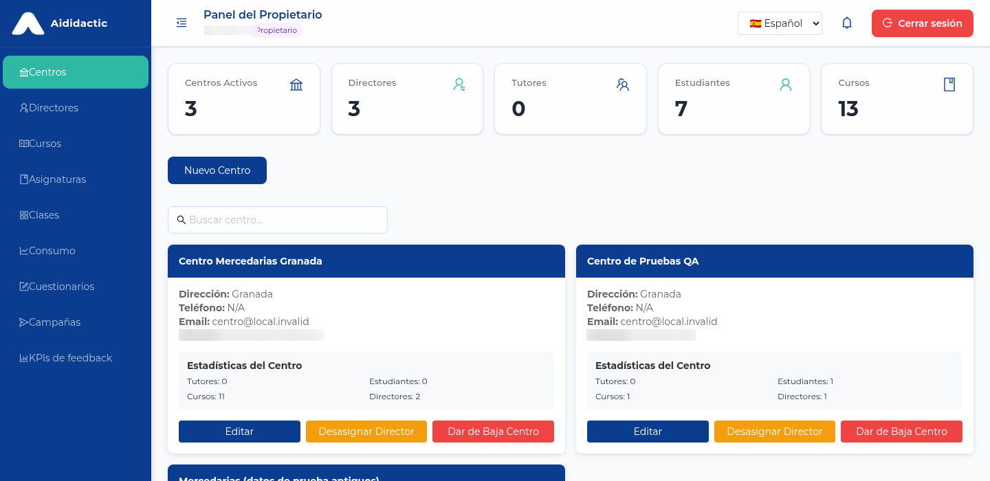
Task: Click Directores: 2 statistic text
Action: click(395, 396)
